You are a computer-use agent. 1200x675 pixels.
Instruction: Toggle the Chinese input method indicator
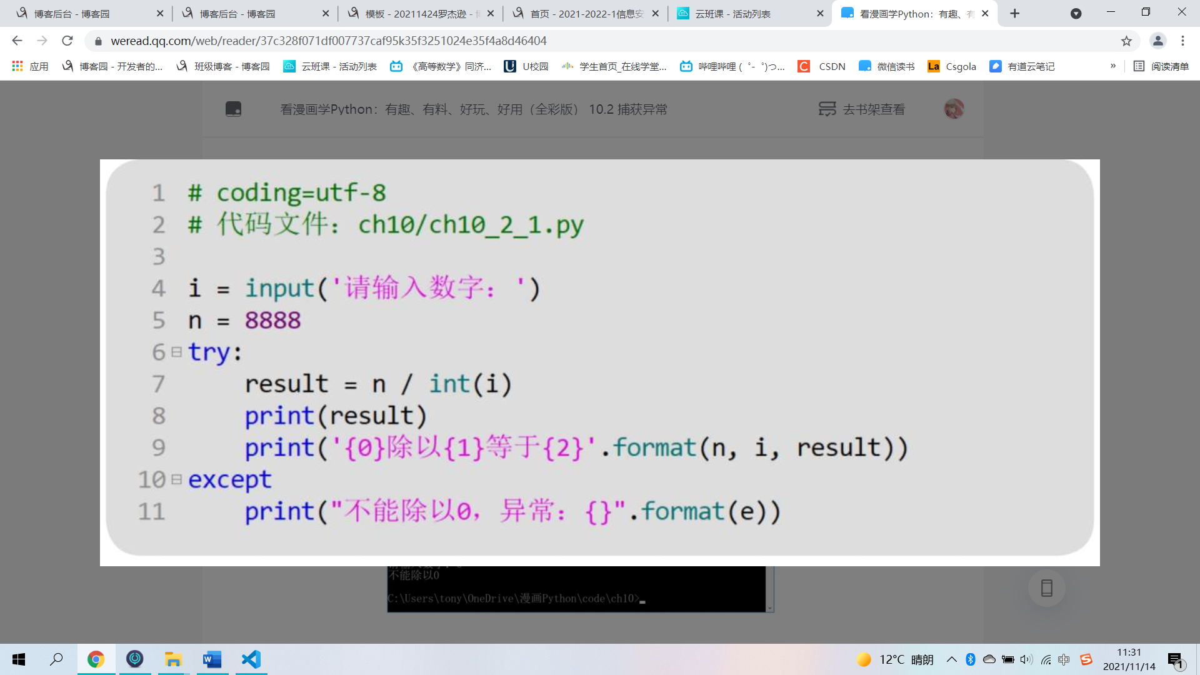(x=1064, y=659)
